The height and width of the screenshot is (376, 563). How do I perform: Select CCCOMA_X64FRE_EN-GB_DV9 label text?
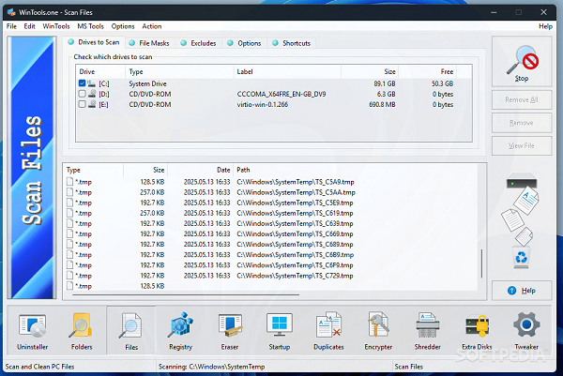point(281,94)
